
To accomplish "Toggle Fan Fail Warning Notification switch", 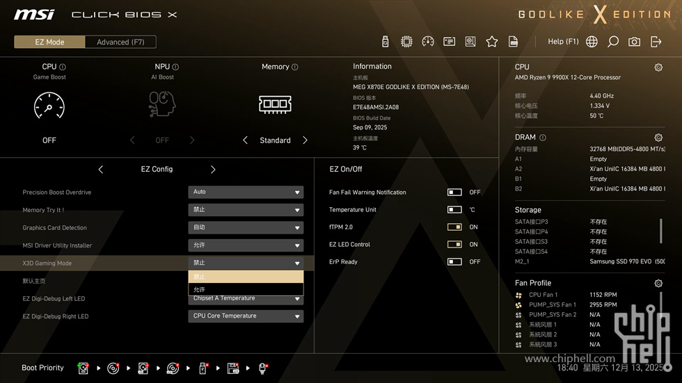I will [x=454, y=193].
